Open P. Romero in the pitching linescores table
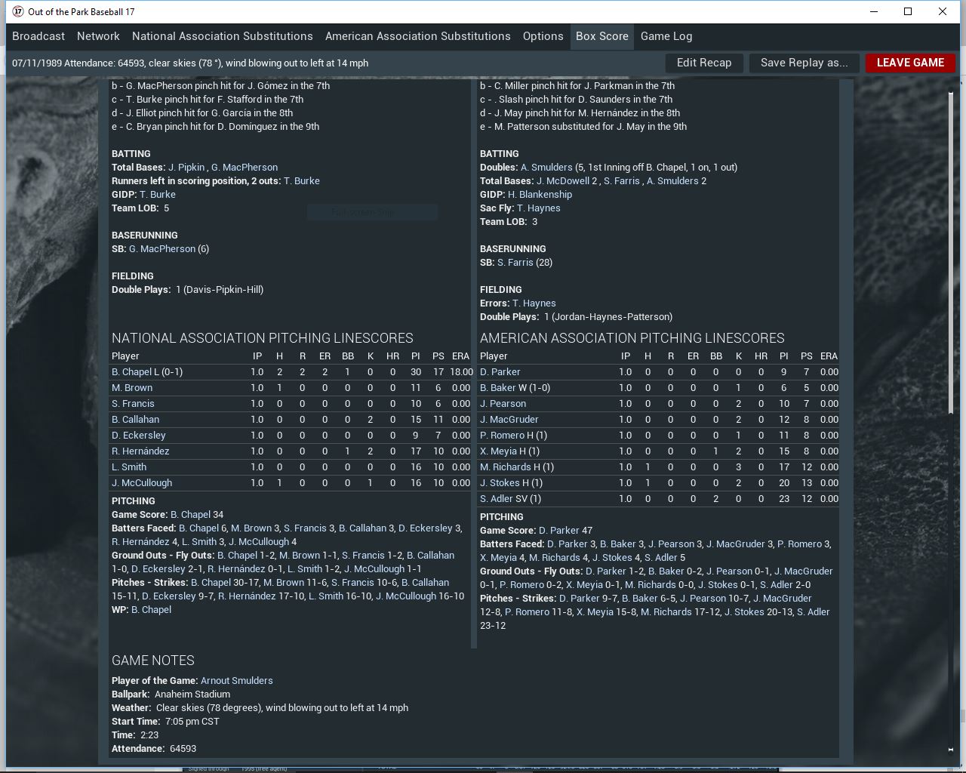This screenshot has width=966, height=773. [502, 436]
